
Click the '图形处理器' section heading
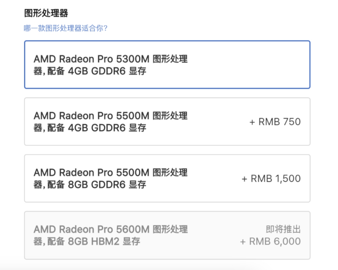[46, 13]
